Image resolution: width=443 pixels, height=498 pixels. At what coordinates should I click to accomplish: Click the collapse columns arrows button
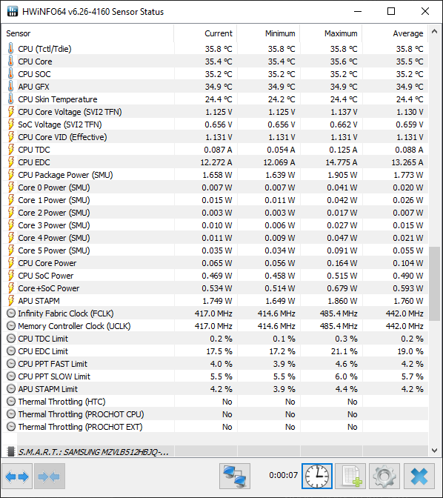click(x=50, y=476)
